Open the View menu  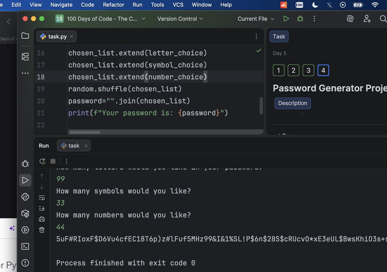(36, 5)
